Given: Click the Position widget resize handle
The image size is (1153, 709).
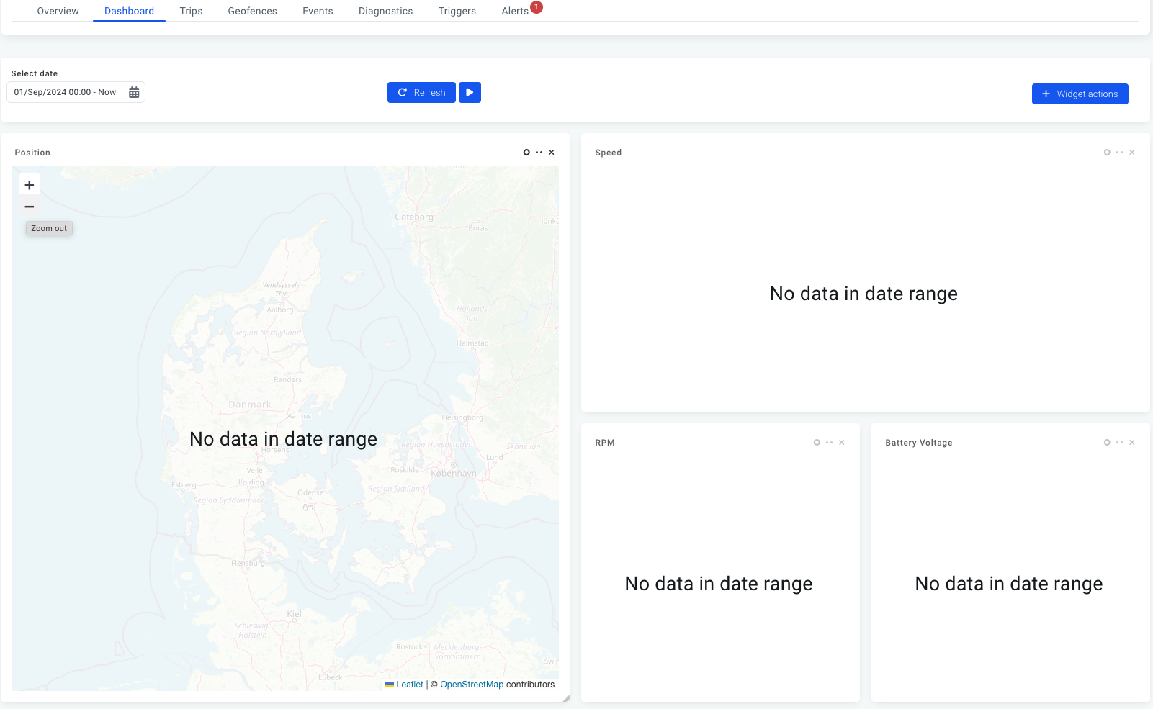Looking at the screenshot, I should [566, 698].
